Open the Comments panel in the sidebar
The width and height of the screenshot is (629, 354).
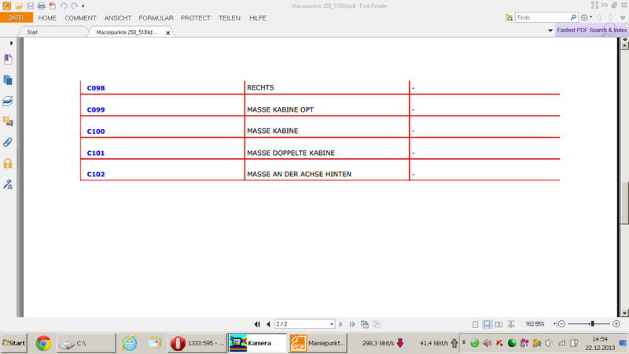point(8,122)
